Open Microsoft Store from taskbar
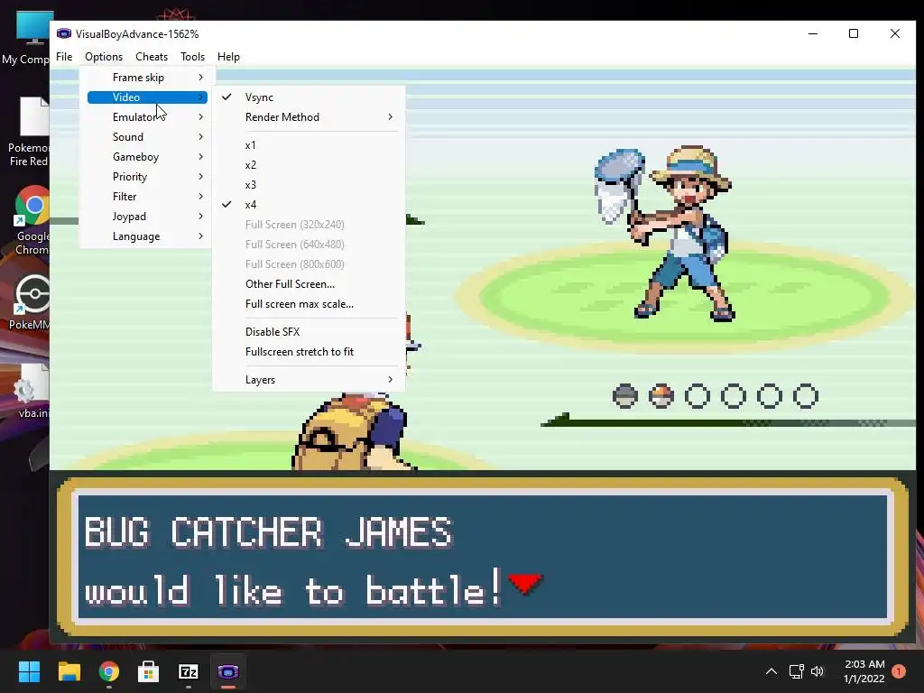Image resolution: width=924 pixels, height=693 pixels. [149, 671]
